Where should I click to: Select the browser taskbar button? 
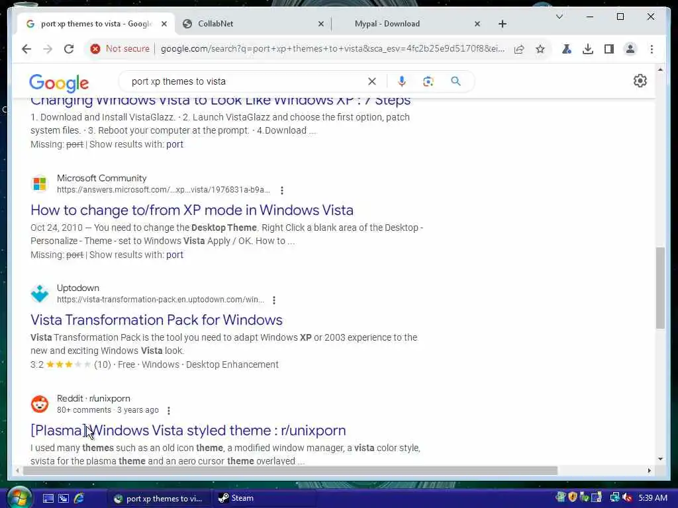[158, 498]
